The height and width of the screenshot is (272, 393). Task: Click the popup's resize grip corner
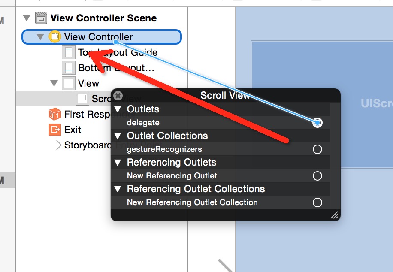pos(334,215)
